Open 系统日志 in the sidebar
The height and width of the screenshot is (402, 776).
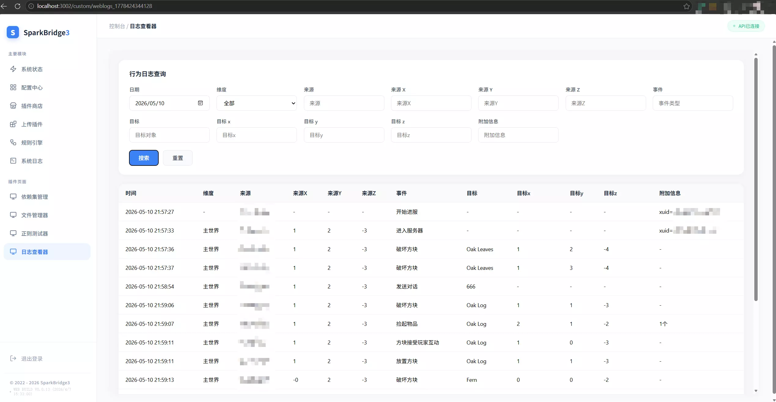[47, 161]
